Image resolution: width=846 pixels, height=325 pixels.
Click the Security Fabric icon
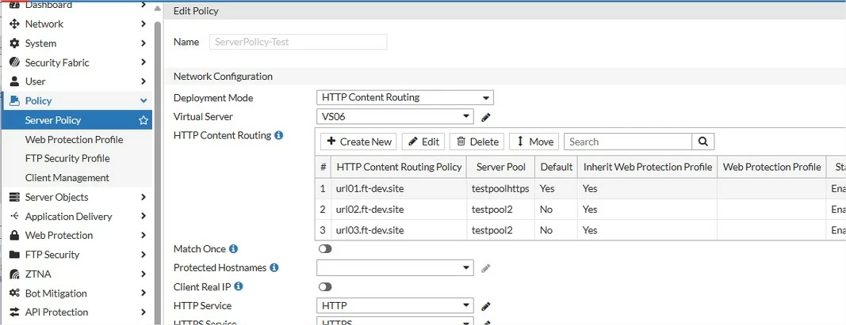pos(14,63)
